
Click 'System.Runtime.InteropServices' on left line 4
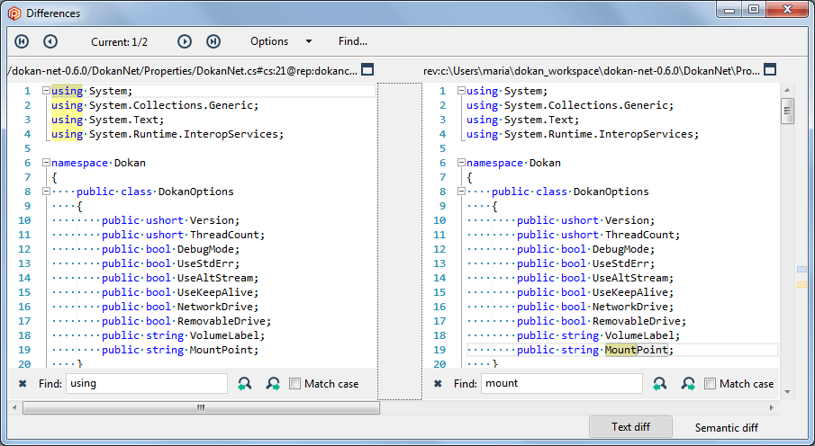184,134
